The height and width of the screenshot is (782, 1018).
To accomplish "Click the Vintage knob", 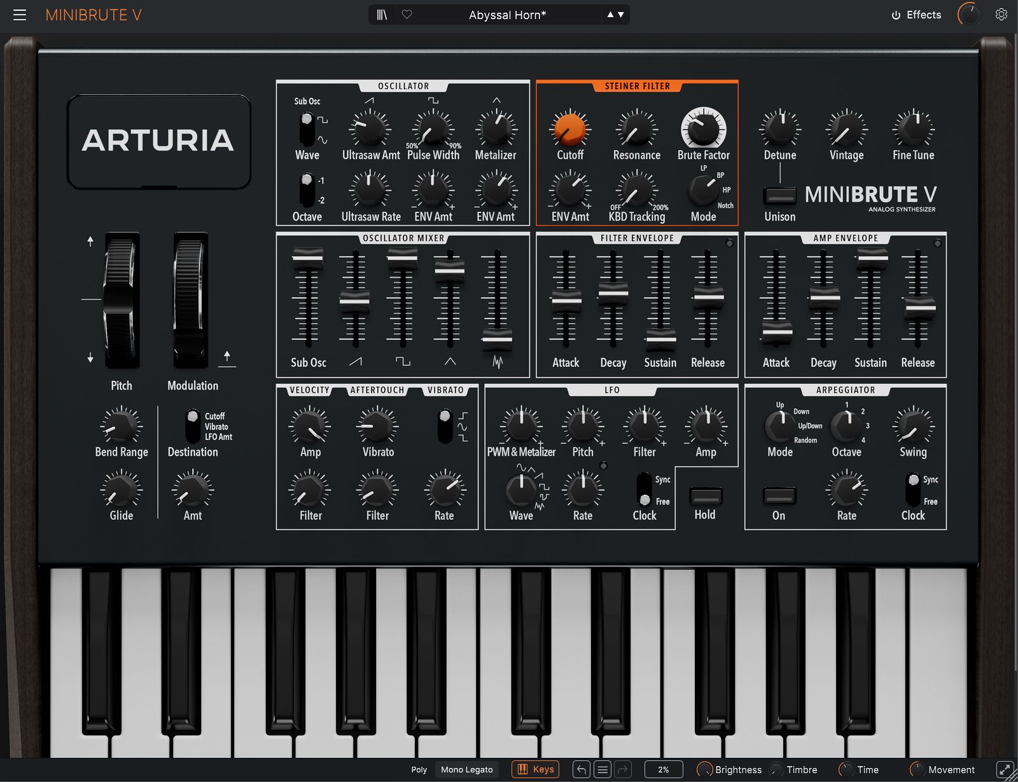I will coord(846,128).
